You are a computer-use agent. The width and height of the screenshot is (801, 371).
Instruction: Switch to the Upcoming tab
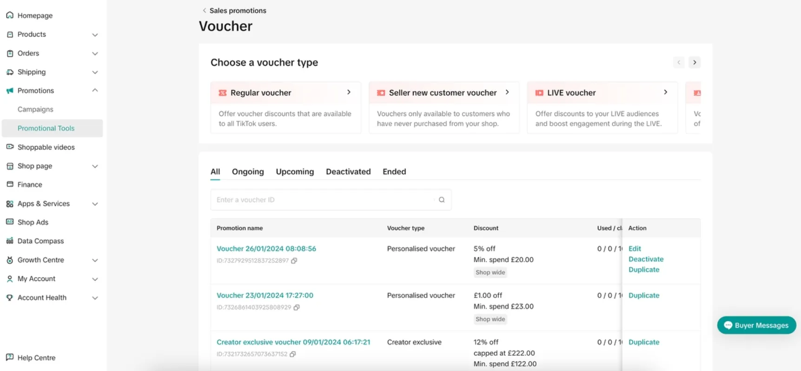[295, 172]
